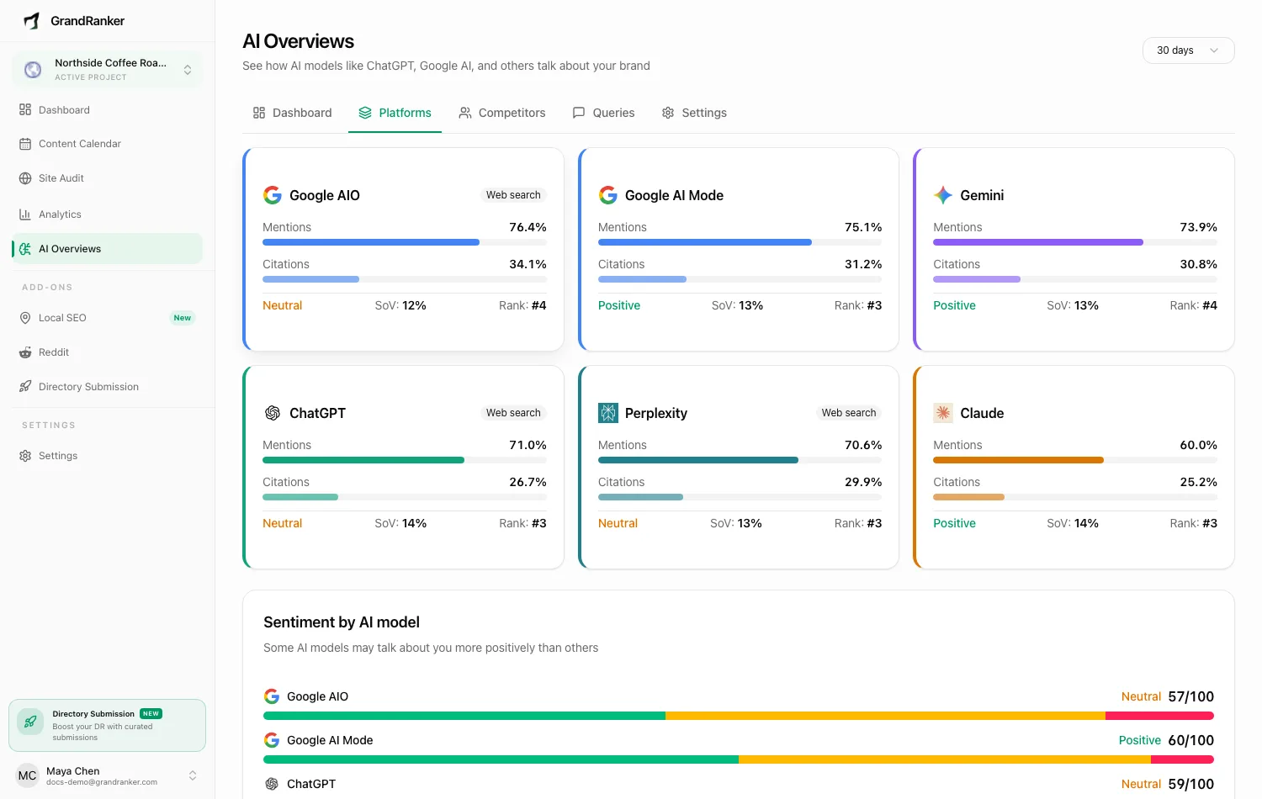This screenshot has width=1262, height=799.
Task: Click the Settings tab gear icon
Action: point(668,113)
